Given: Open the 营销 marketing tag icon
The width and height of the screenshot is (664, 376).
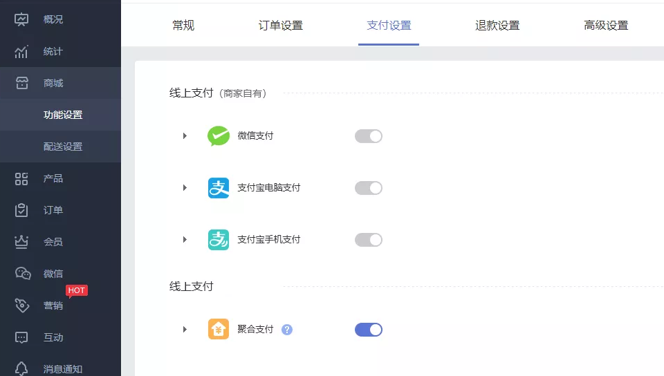Looking at the screenshot, I should (22, 305).
